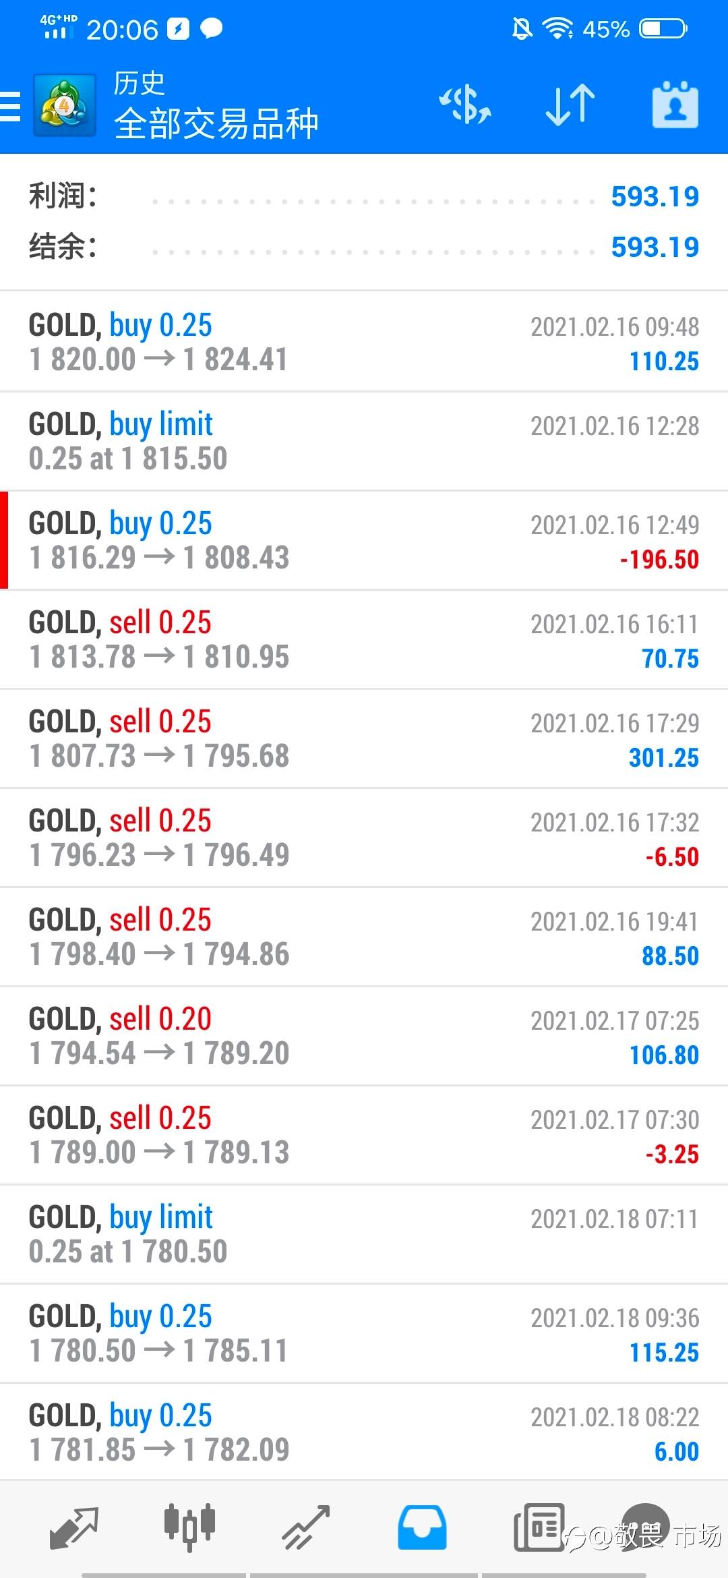The width and height of the screenshot is (728, 1578).
Task: Go to the Trade tab icon
Action: click(x=306, y=1527)
